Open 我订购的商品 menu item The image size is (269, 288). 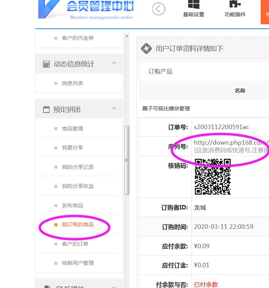pyautogui.click(x=77, y=225)
